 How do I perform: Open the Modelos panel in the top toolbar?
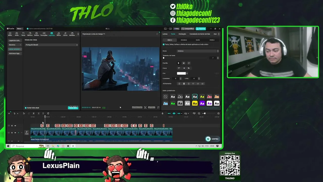point(72,34)
